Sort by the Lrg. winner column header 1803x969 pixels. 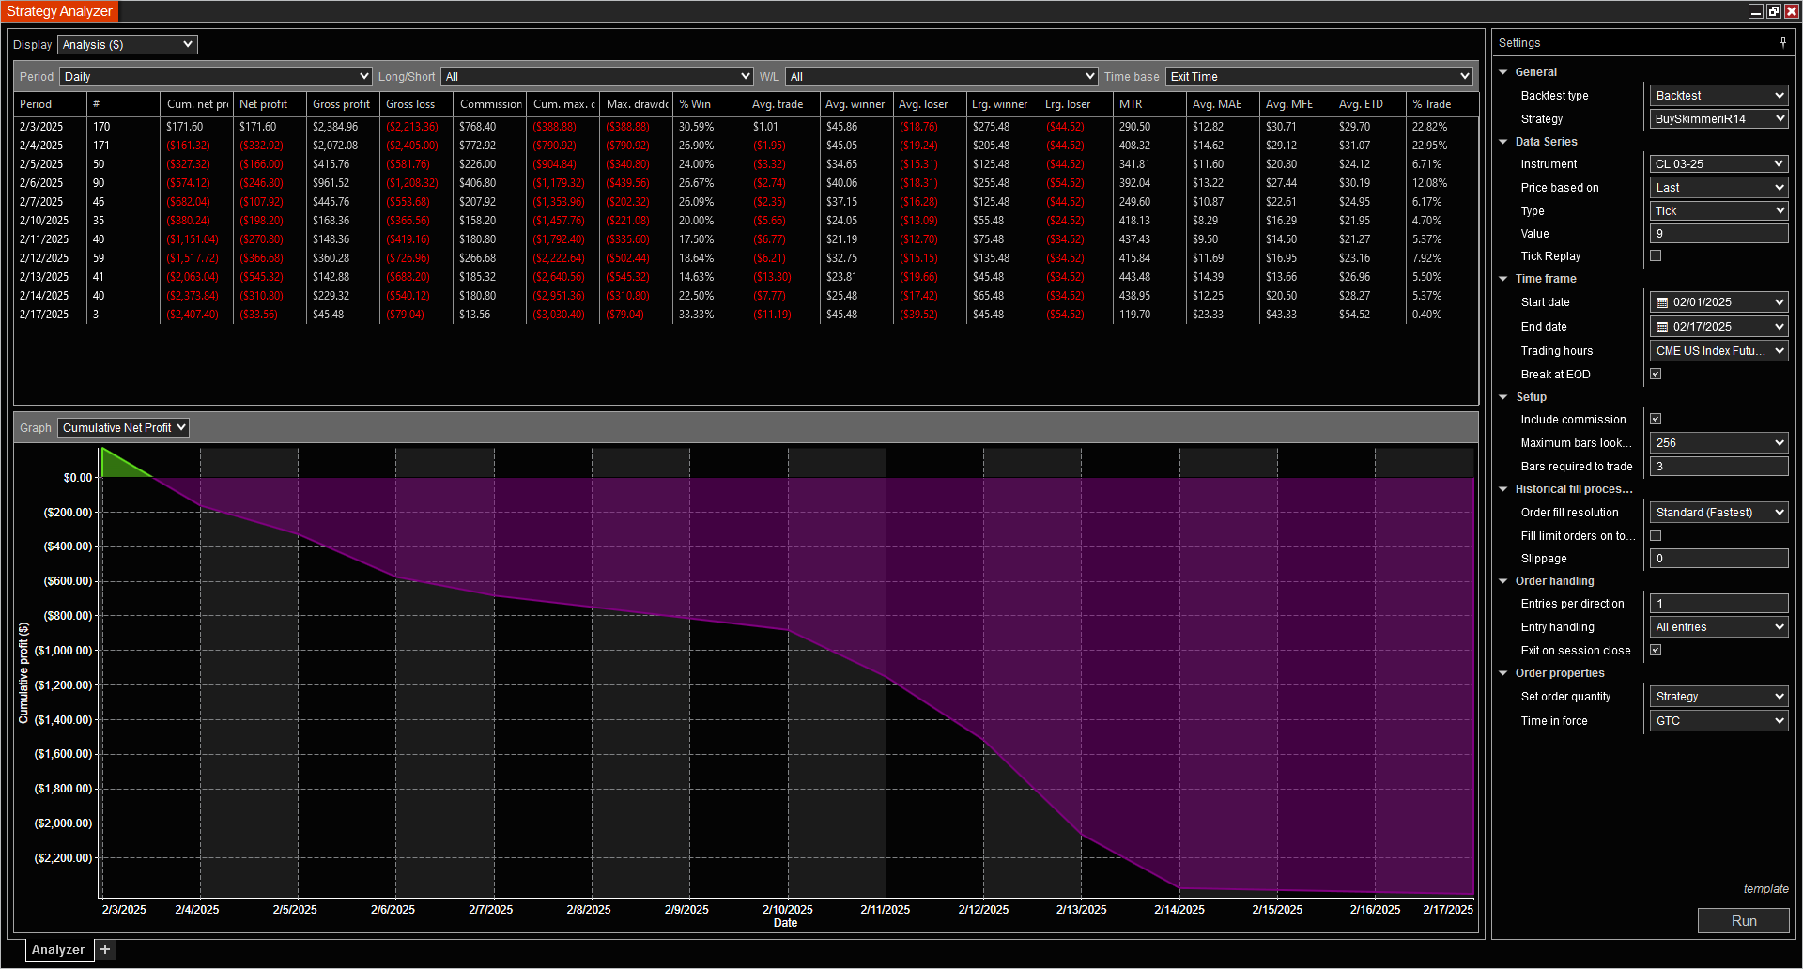tap(1003, 104)
